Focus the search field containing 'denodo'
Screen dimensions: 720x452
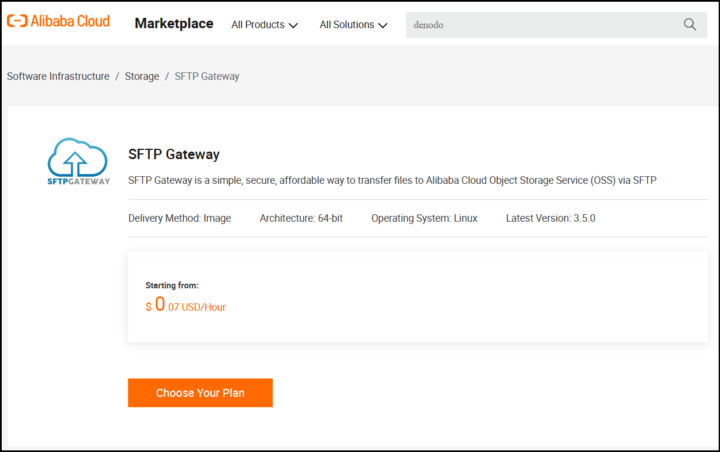(x=540, y=25)
